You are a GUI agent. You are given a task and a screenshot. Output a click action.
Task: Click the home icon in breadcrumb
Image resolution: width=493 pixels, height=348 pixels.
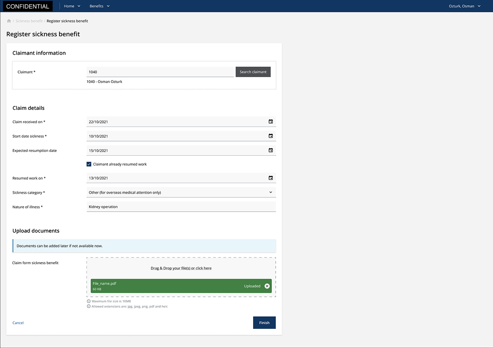[9, 21]
